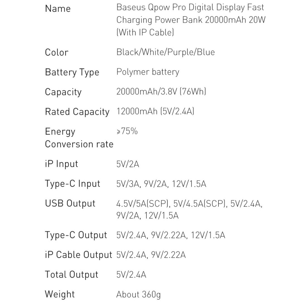Image resolution: width=304 pixels, height=304 pixels.
Task: Click the "Type-C Input" label
Action: (73, 184)
